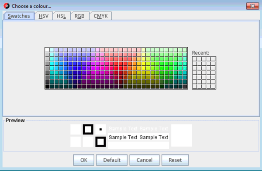The image size is (262, 171).
Task: Pick the white swatch in top-left corner
Action: click(47, 50)
